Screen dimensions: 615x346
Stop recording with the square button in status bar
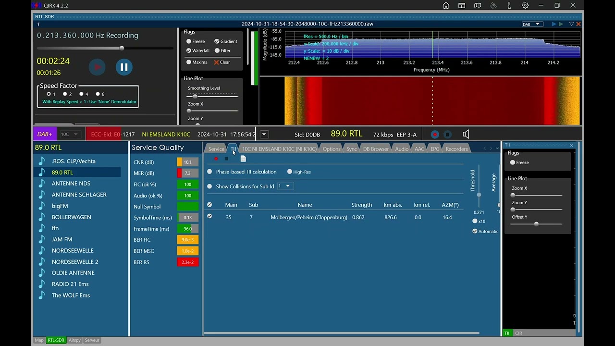pos(447,135)
